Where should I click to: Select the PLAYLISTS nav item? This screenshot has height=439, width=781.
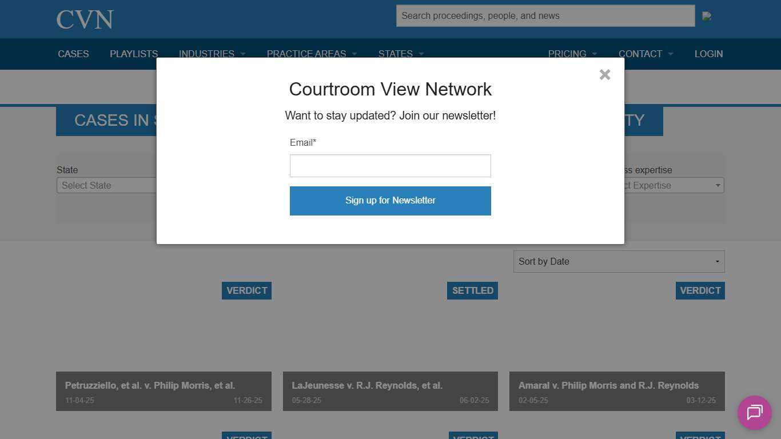tap(133, 54)
